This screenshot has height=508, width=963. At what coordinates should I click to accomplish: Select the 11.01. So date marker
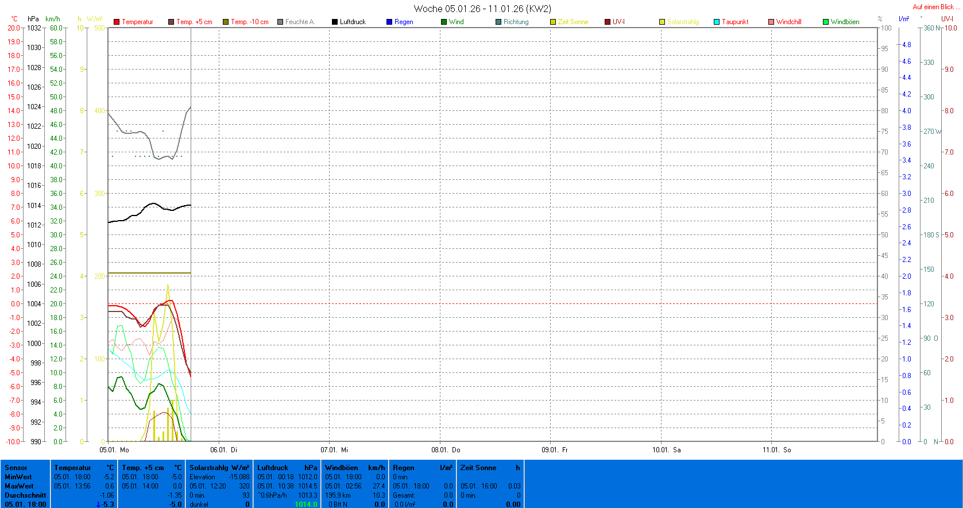tap(776, 450)
